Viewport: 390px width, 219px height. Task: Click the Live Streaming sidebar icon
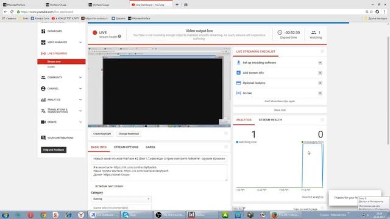[43, 54]
